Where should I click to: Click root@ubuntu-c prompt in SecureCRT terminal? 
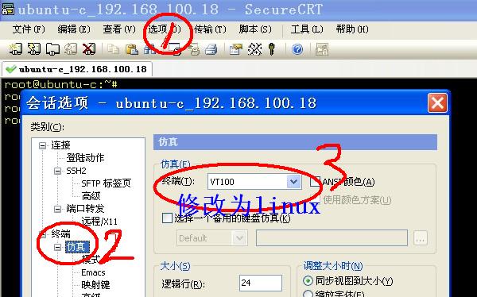(x=61, y=84)
